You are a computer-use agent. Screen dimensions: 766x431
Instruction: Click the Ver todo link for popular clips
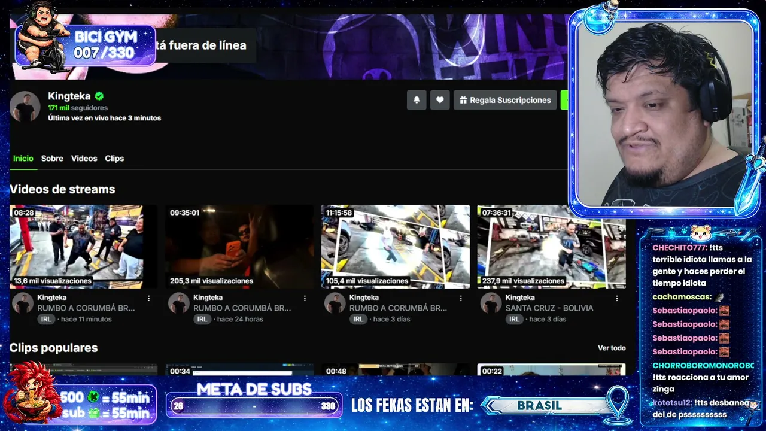click(x=612, y=348)
